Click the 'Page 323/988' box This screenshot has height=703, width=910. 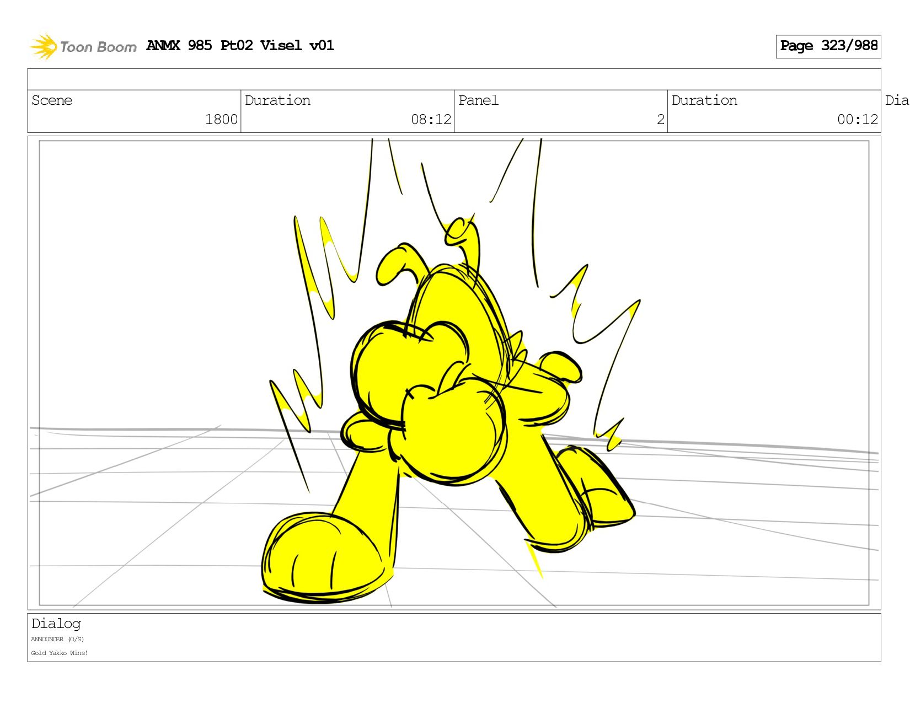(828, 46)
